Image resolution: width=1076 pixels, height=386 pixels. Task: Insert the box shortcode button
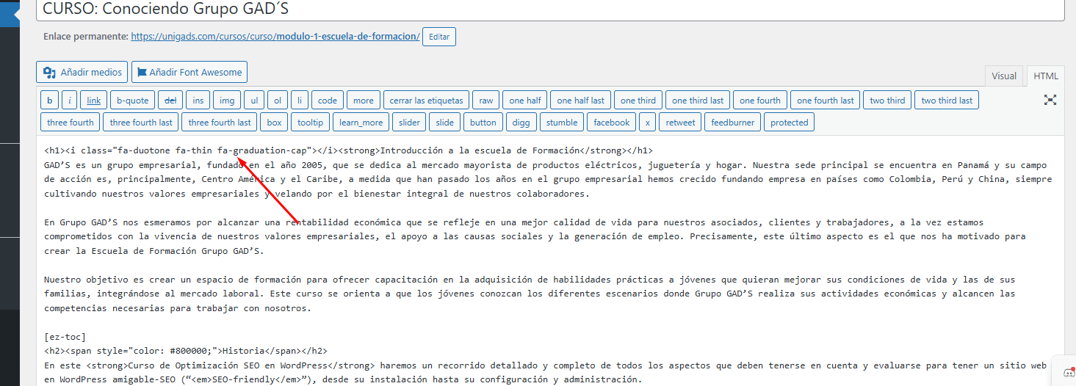click(274, 122)
